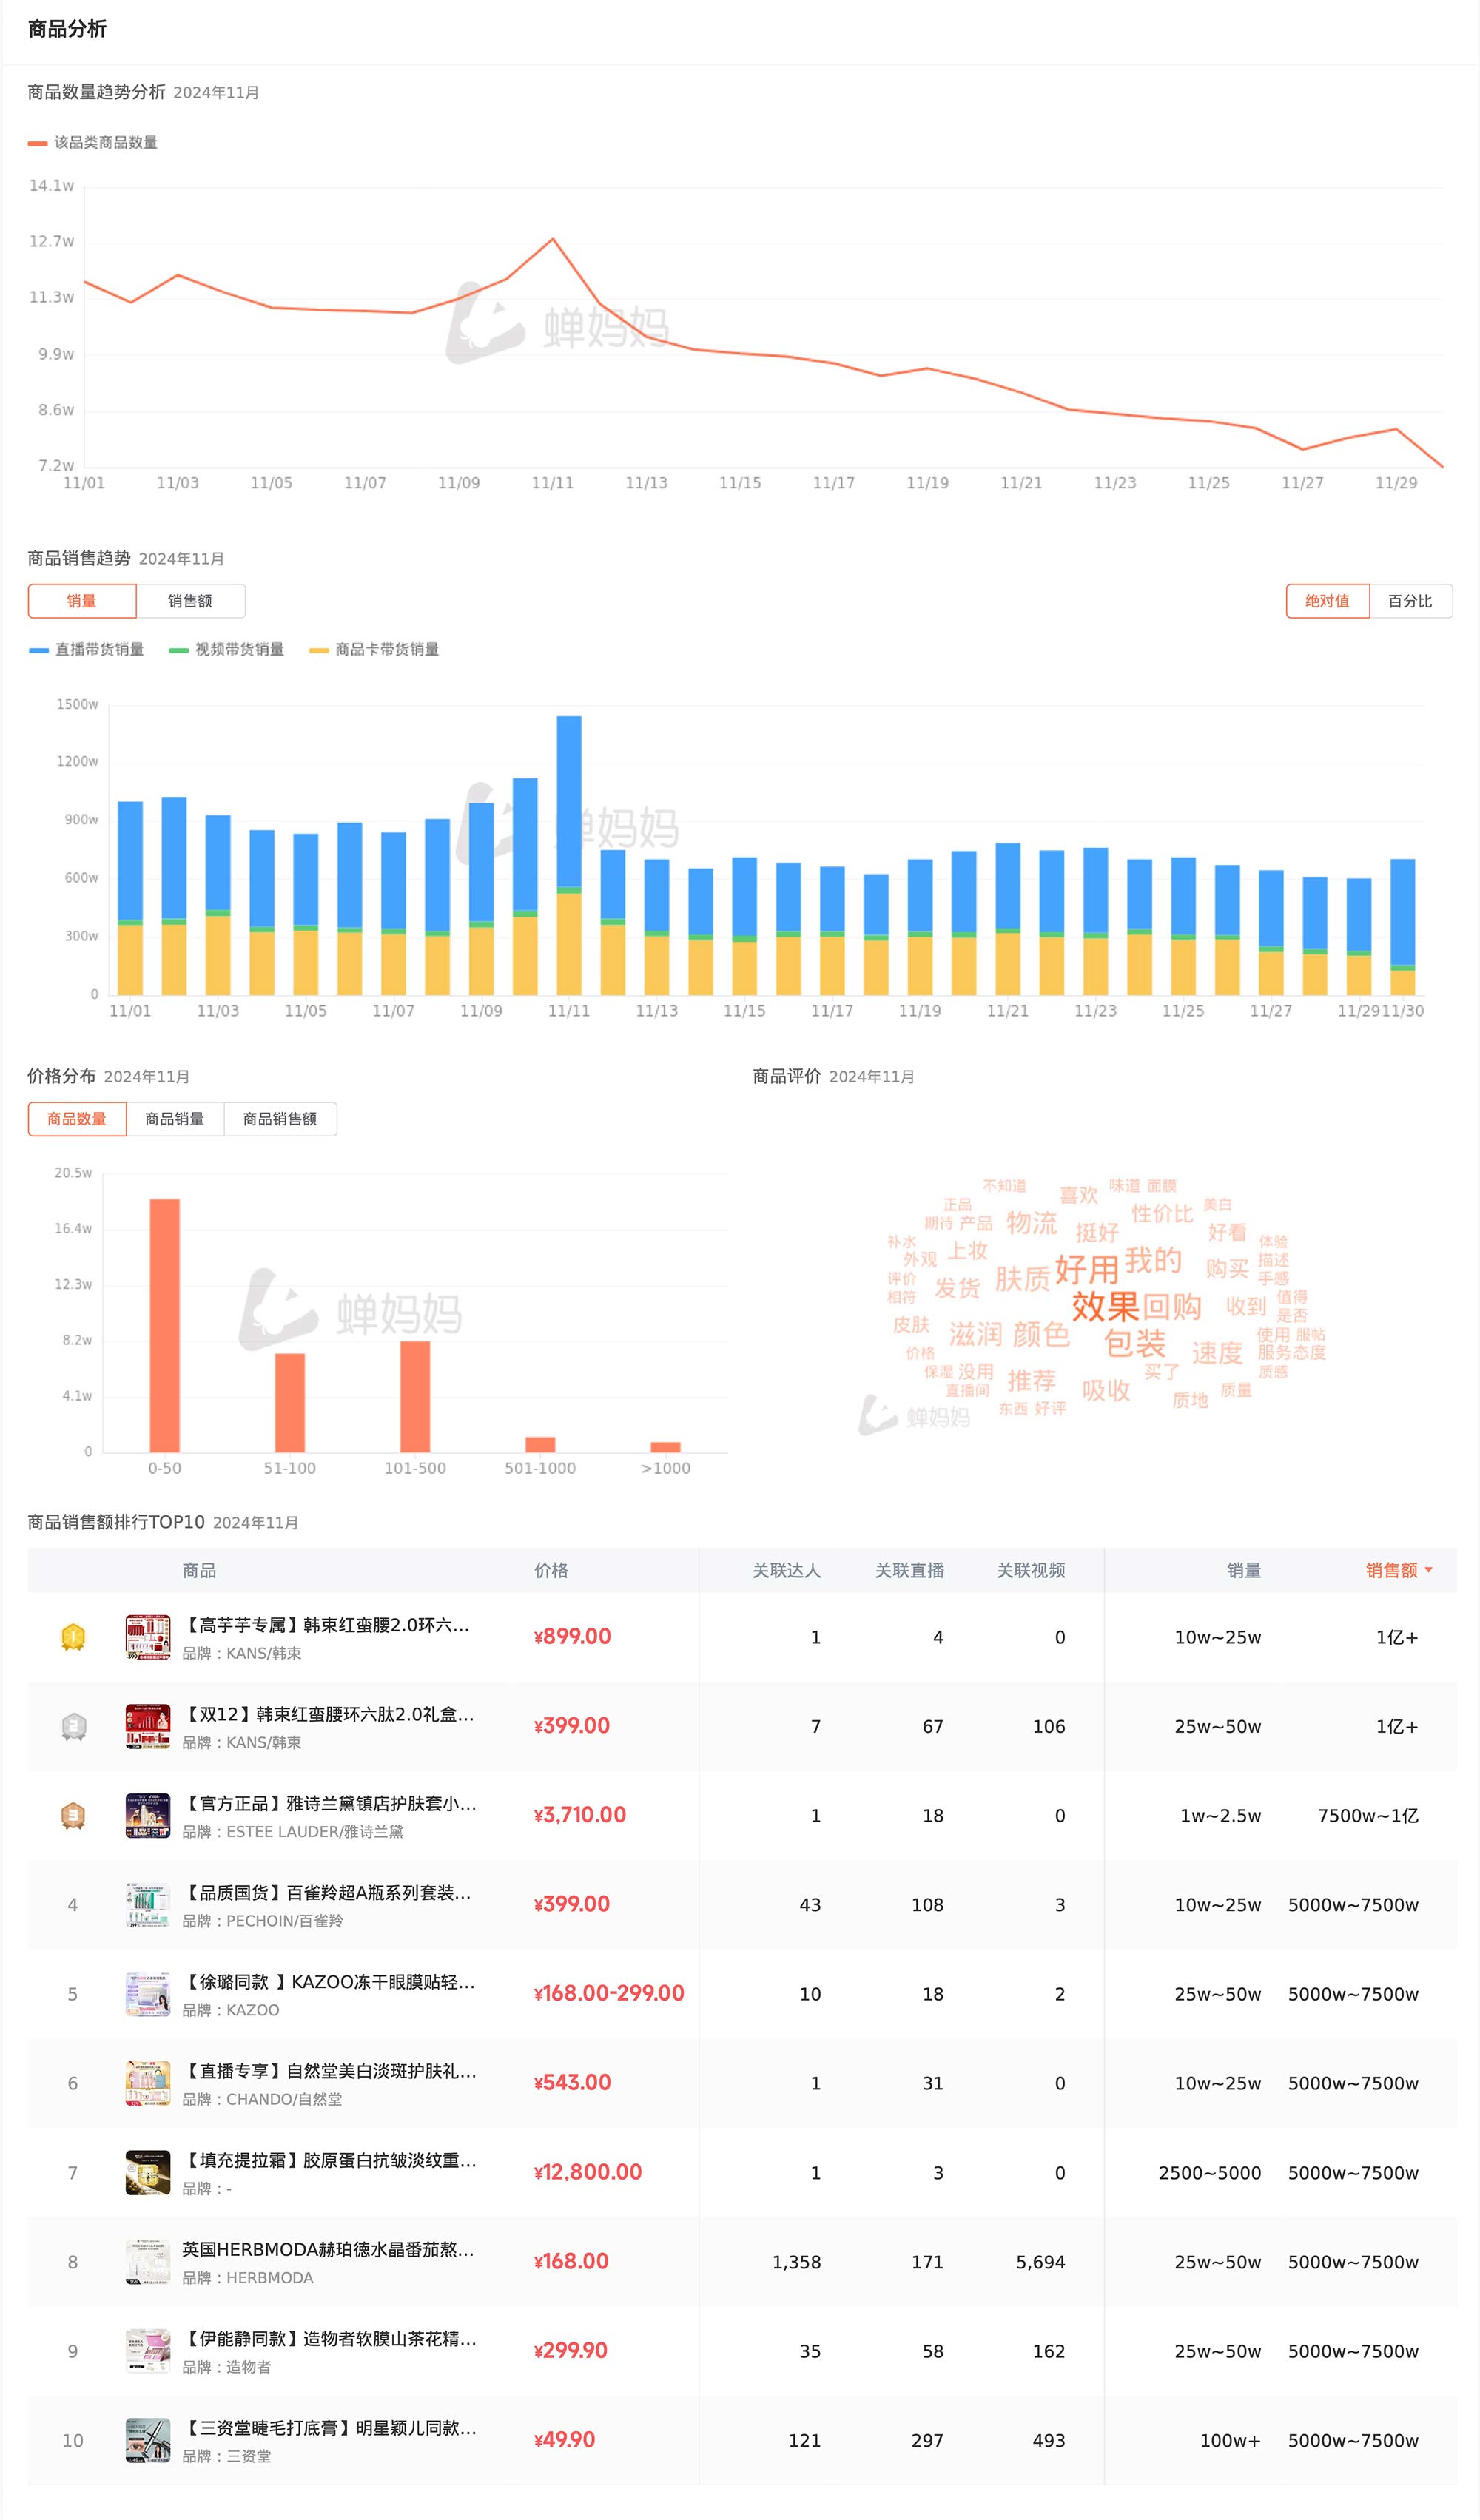This screenshot has height=2520, width=1480.
Task: Click the gold rank 1 medal icon
Action: (x=73, y=1637)
